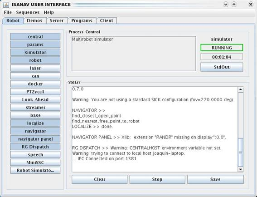Select the MiniSSC process
Image resolution: width=257 pixels, height=197 pixels.
click(x=35, y=163)
